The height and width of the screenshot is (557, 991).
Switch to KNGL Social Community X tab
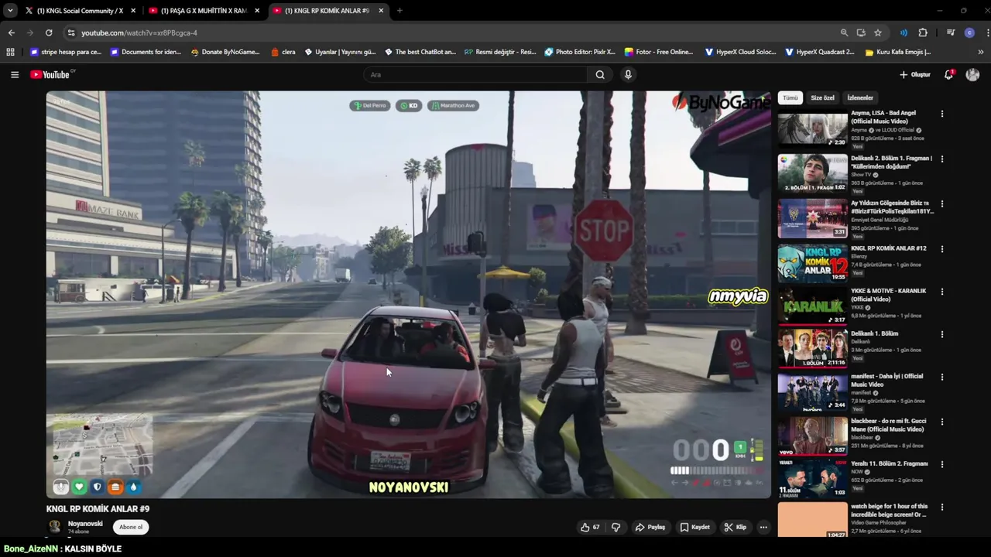point(81,11)
